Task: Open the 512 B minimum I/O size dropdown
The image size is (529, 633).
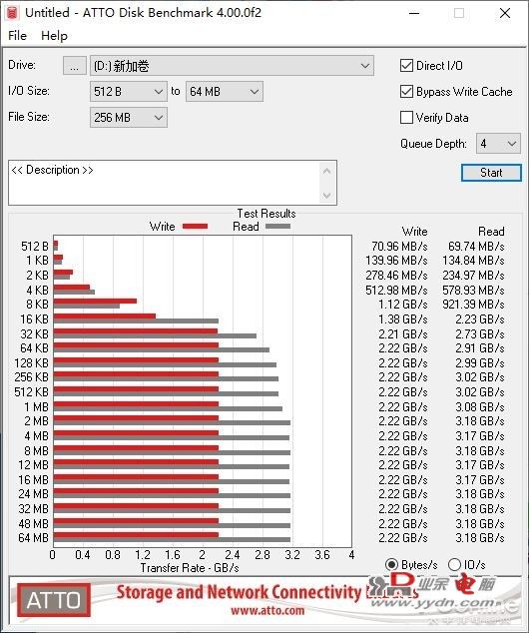Action: coord(129,92)
